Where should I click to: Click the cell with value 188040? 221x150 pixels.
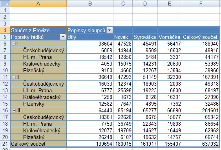point(201,44)
